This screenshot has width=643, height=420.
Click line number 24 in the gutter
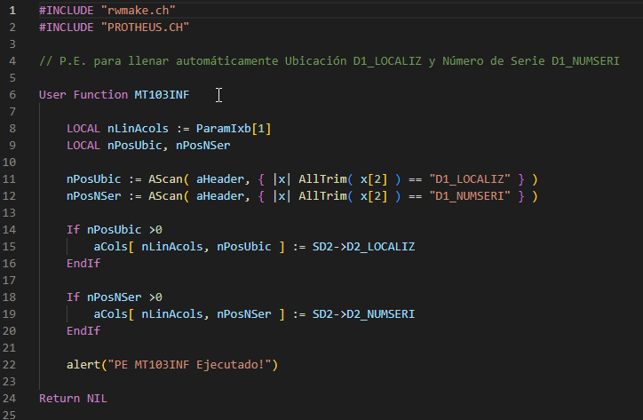click(x=9, y=399)
